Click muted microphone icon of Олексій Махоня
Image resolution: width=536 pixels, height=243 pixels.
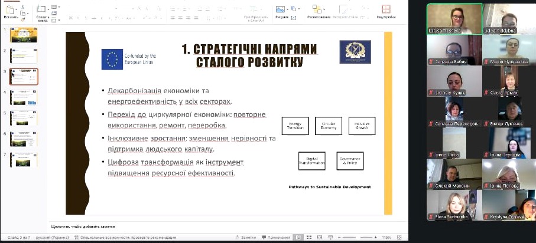[431, 186]
